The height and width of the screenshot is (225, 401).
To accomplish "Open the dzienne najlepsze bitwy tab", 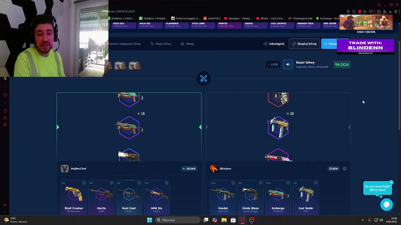I will click(x=125, y=44).
